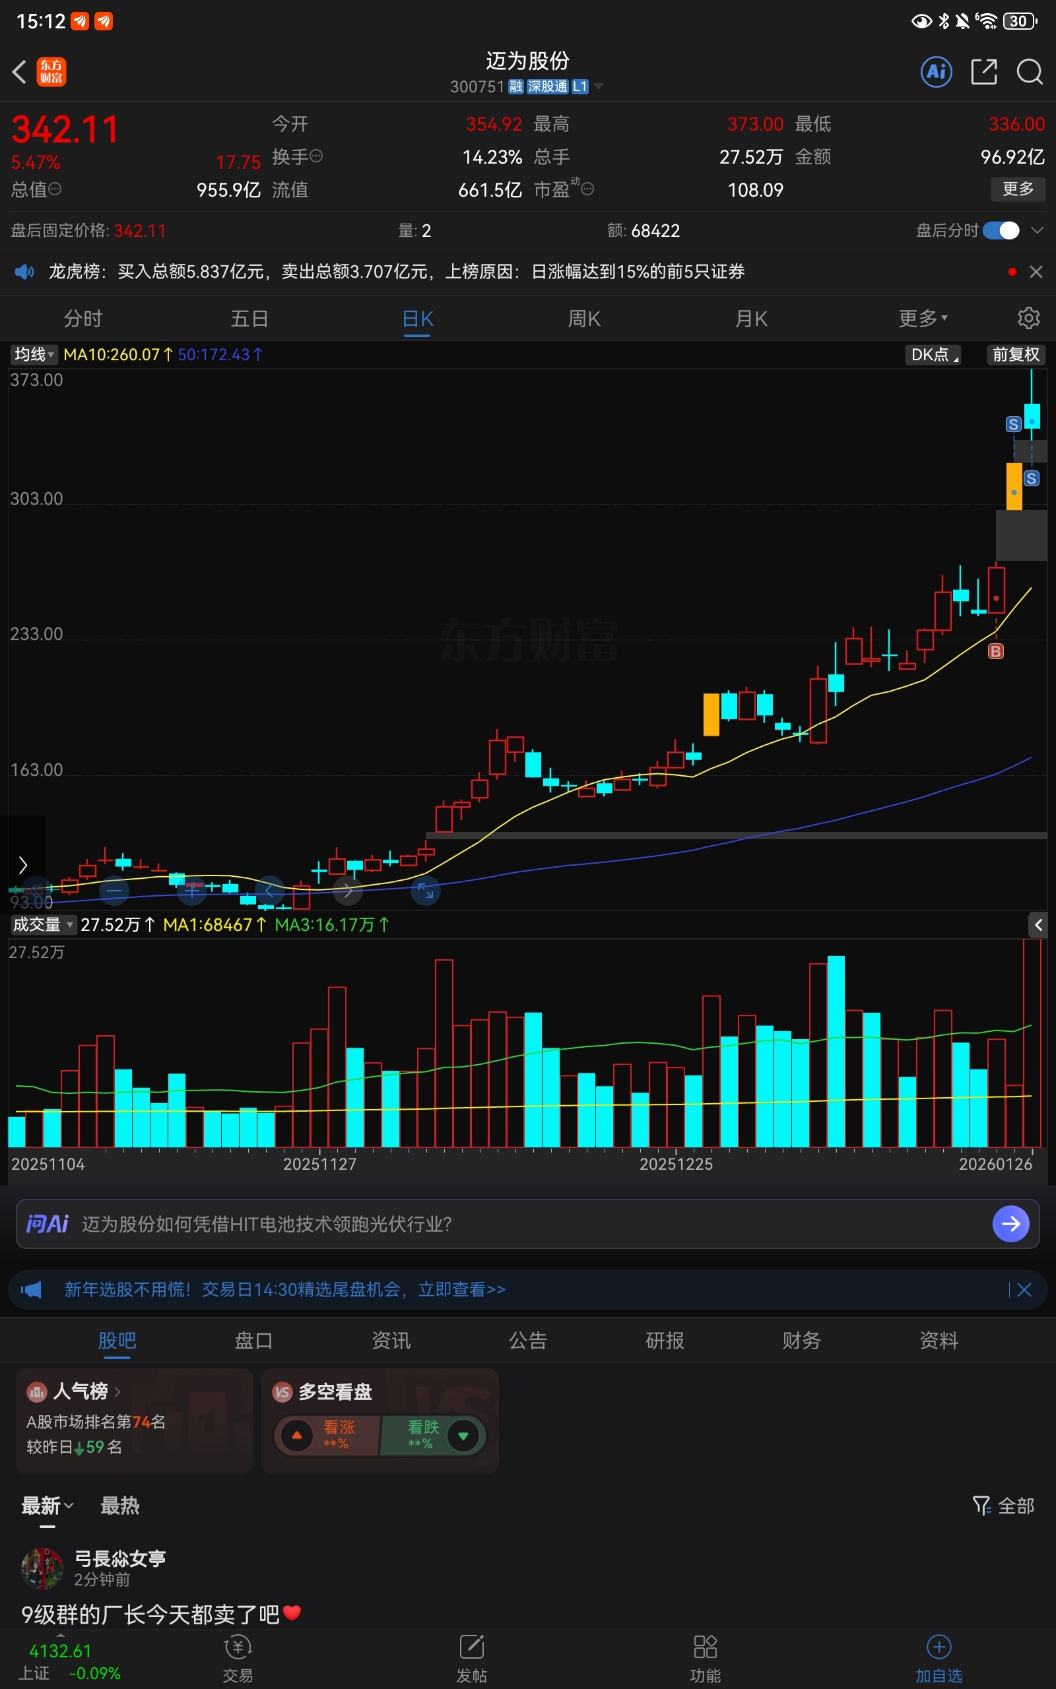Tap the share/export icon in the header
Image resolution: width=1056 pixels, height=1689 pixels.
click(984, 71)
